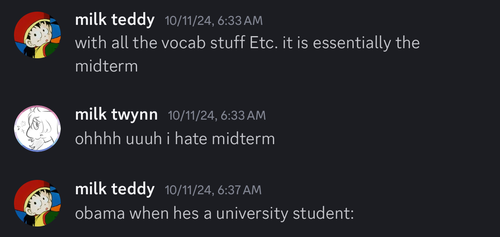
Task: Click the milk twynn username
Action: tap(116, 114)
